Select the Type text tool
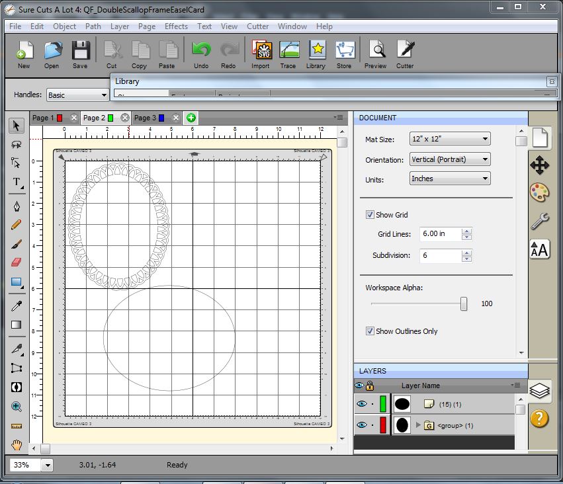 coord(17,182)
